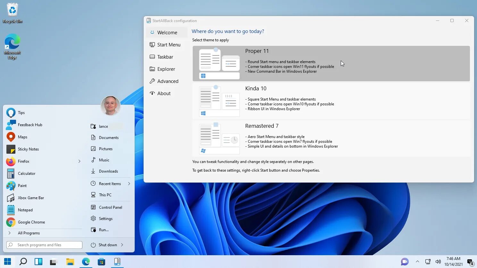
Task: Click StartAllBack configuration taskbar icon
Action: point(117,262)
